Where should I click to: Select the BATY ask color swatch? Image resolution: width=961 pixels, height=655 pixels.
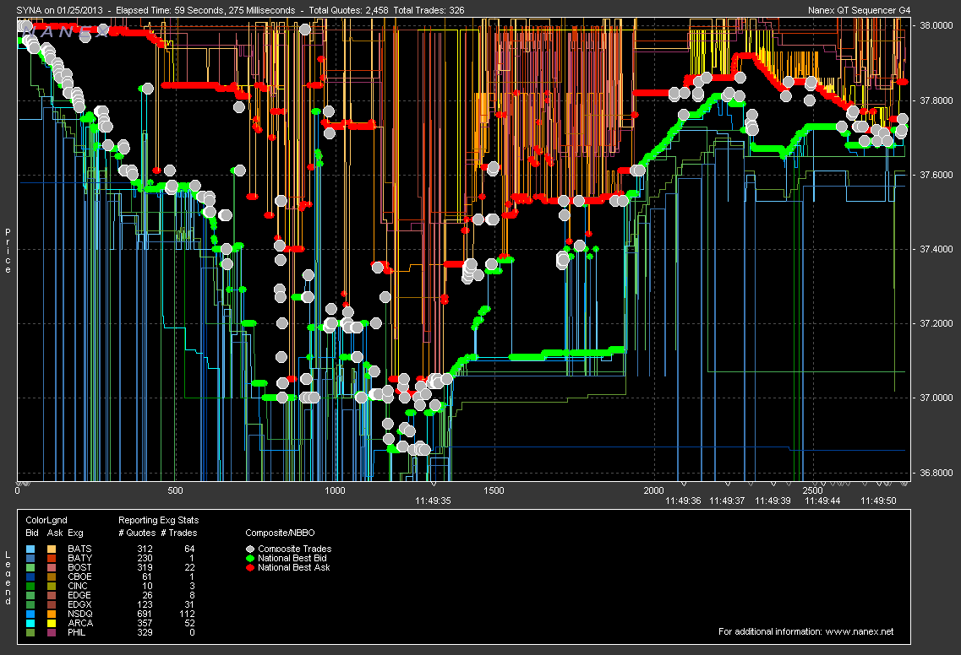(52, 558)
